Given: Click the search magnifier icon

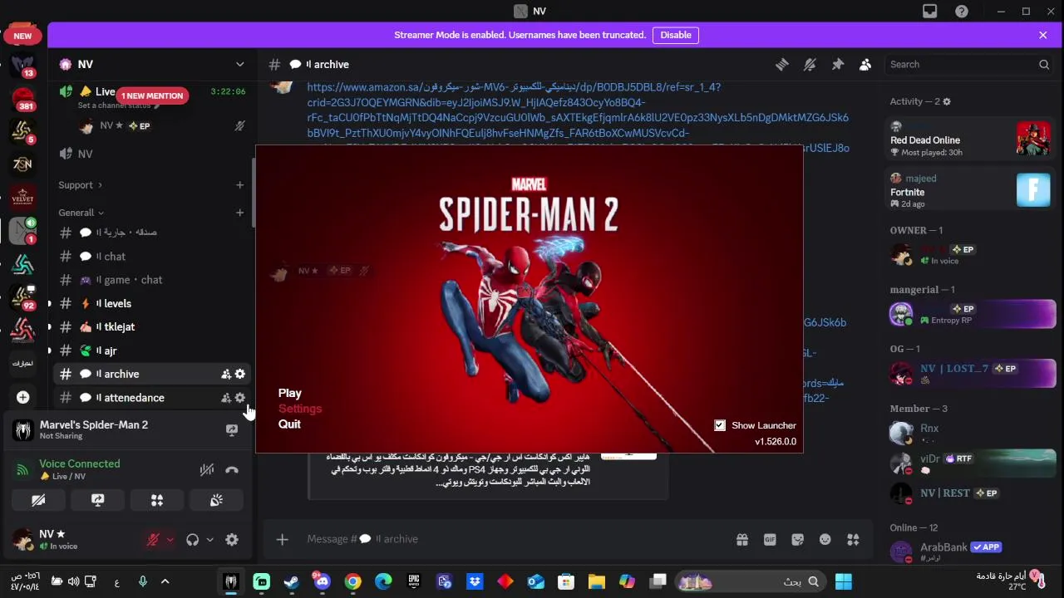Looking at the screenshot, I should pos(1044,64).
